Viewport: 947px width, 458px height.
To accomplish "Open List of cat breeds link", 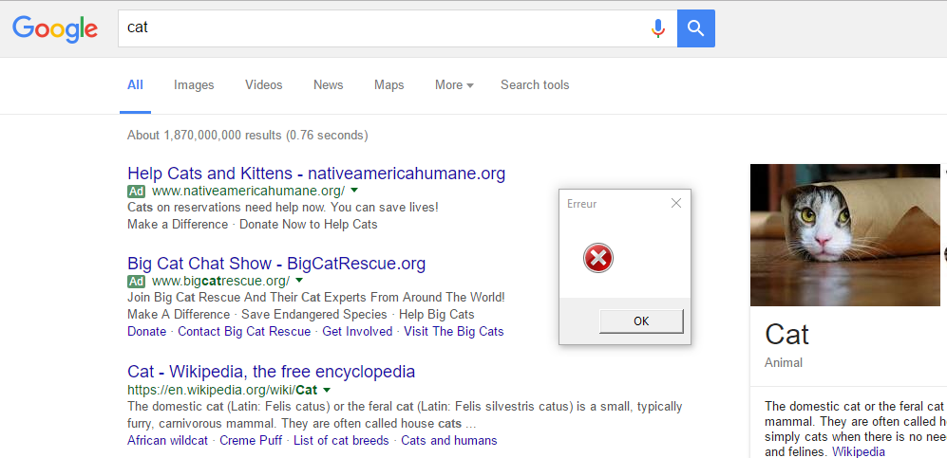I will pyautogui.click(x=341, y=441).
